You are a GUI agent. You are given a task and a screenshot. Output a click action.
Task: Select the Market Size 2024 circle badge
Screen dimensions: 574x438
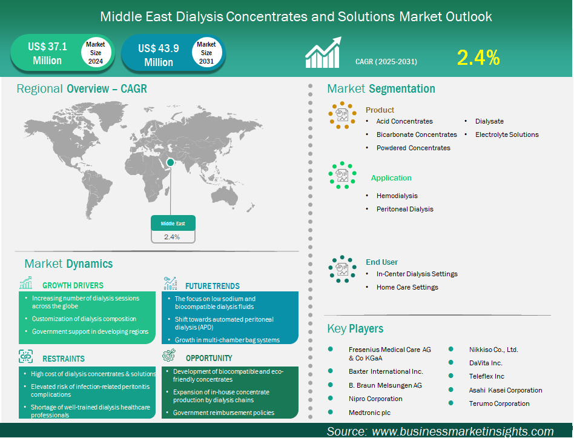pos(95,53)
